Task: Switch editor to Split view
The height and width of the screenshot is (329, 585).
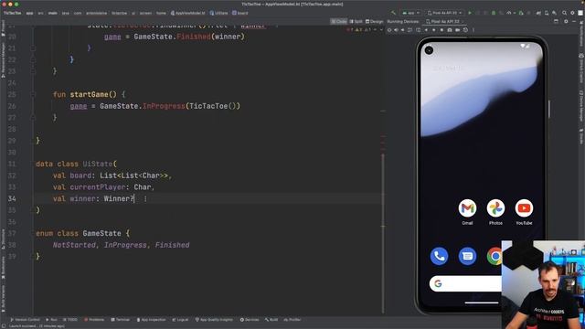Action: (x=356, y=21)
